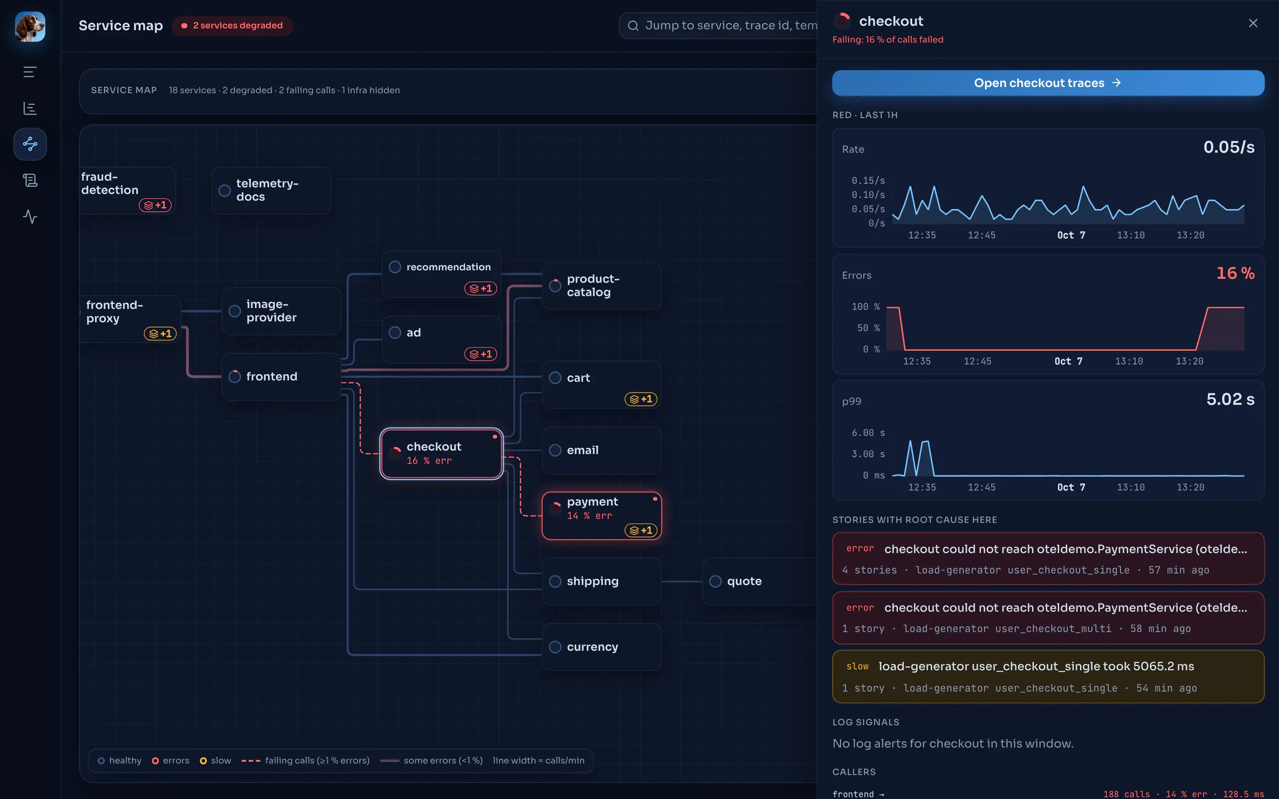Open the activity pulse icon in sidebar

click(x=30, y=216)
